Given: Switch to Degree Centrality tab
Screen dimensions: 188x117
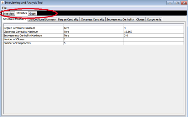Looking at the screenshot, I should [68, 19].
